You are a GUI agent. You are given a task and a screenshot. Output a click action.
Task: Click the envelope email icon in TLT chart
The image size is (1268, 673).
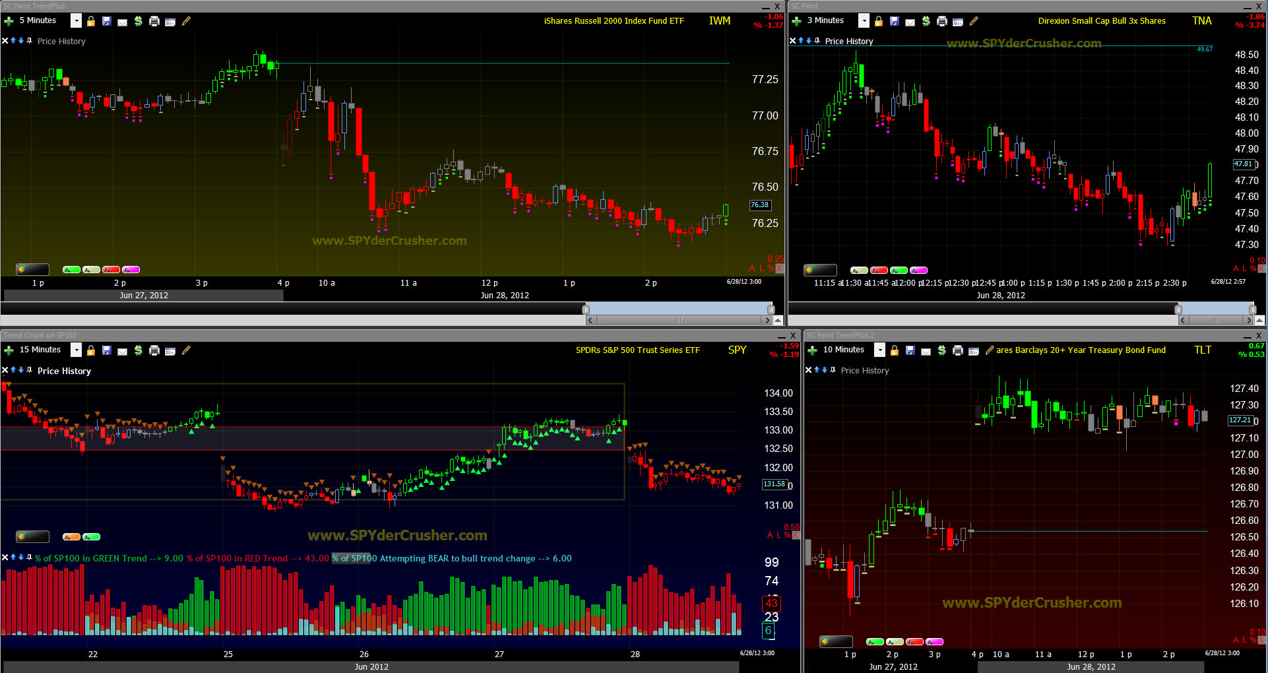(x=926, y=351)
